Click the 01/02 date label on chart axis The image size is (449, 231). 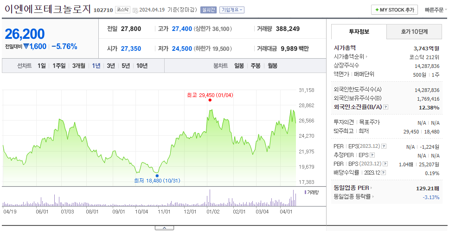pyautogui.click(x=213, y=212)
